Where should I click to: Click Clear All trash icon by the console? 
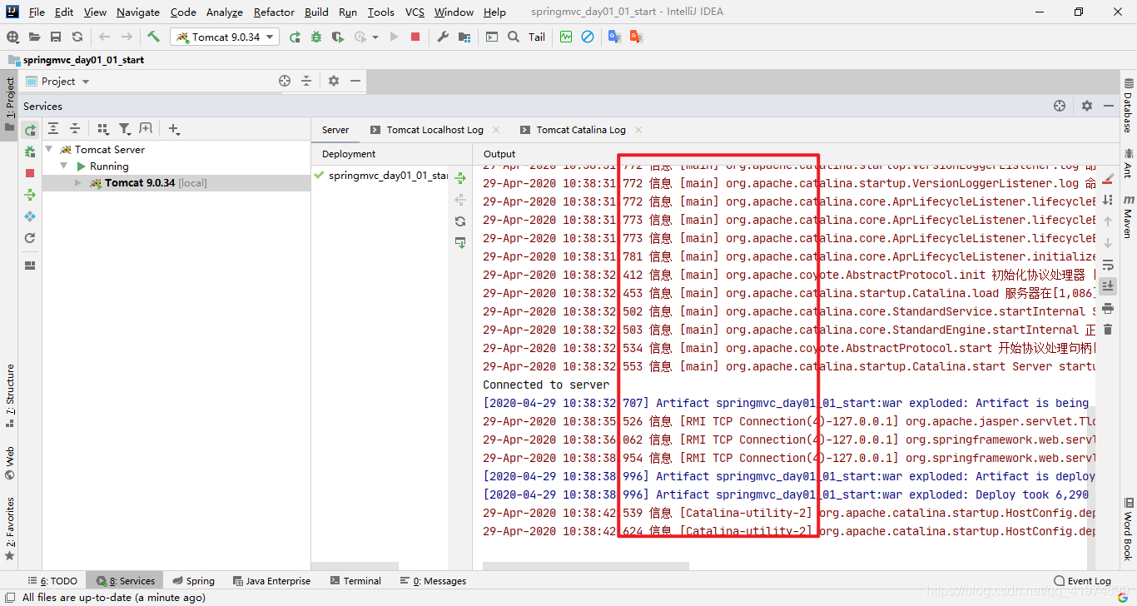coord(1107,330)
